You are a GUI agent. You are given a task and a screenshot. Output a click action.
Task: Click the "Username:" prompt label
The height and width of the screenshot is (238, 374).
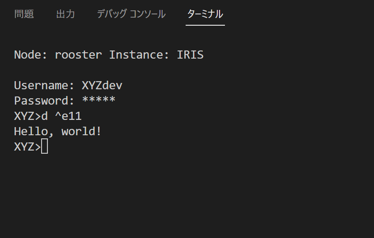(44, 86)
